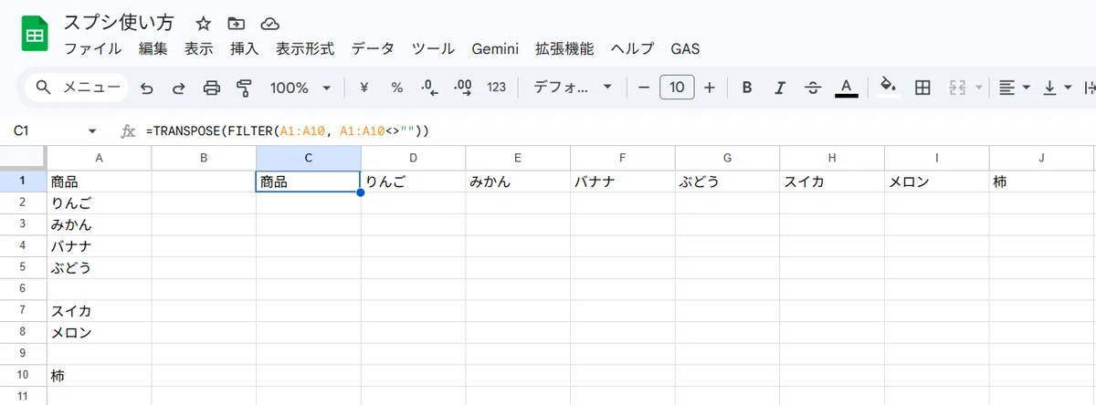Select cell E1 with みかん
Image resolution: width=1096 pixels, height=405 pixels.
518,182
